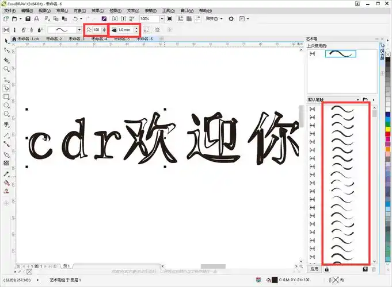Select the Smart Fill tool
The width and height of the screenshot is (392, 287).
coord(6,192)
